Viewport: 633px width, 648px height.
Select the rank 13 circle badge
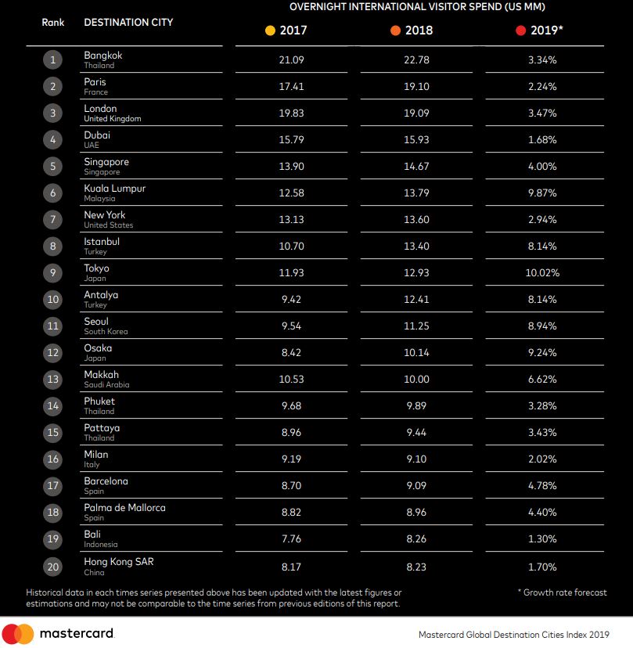(52, 379)
